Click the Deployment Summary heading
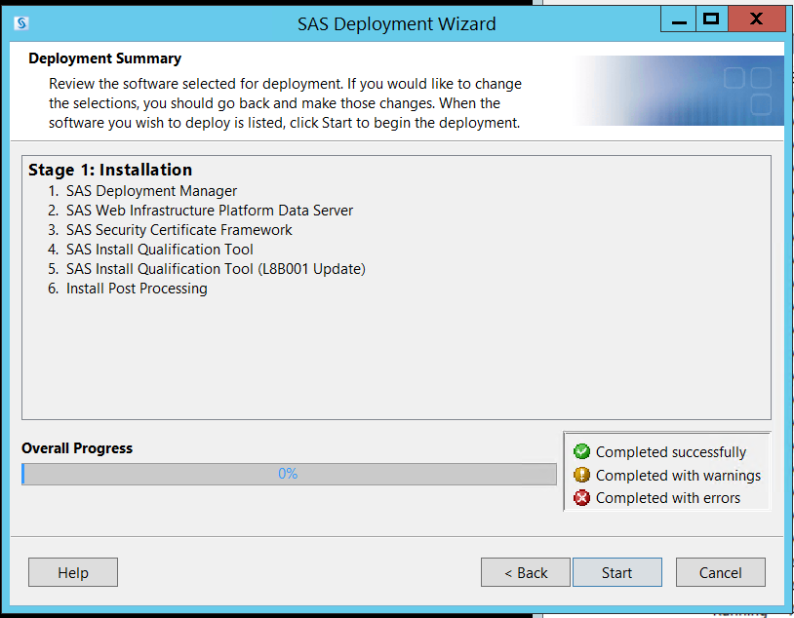This screenshot has height=618, width=794. click(104, 58)
